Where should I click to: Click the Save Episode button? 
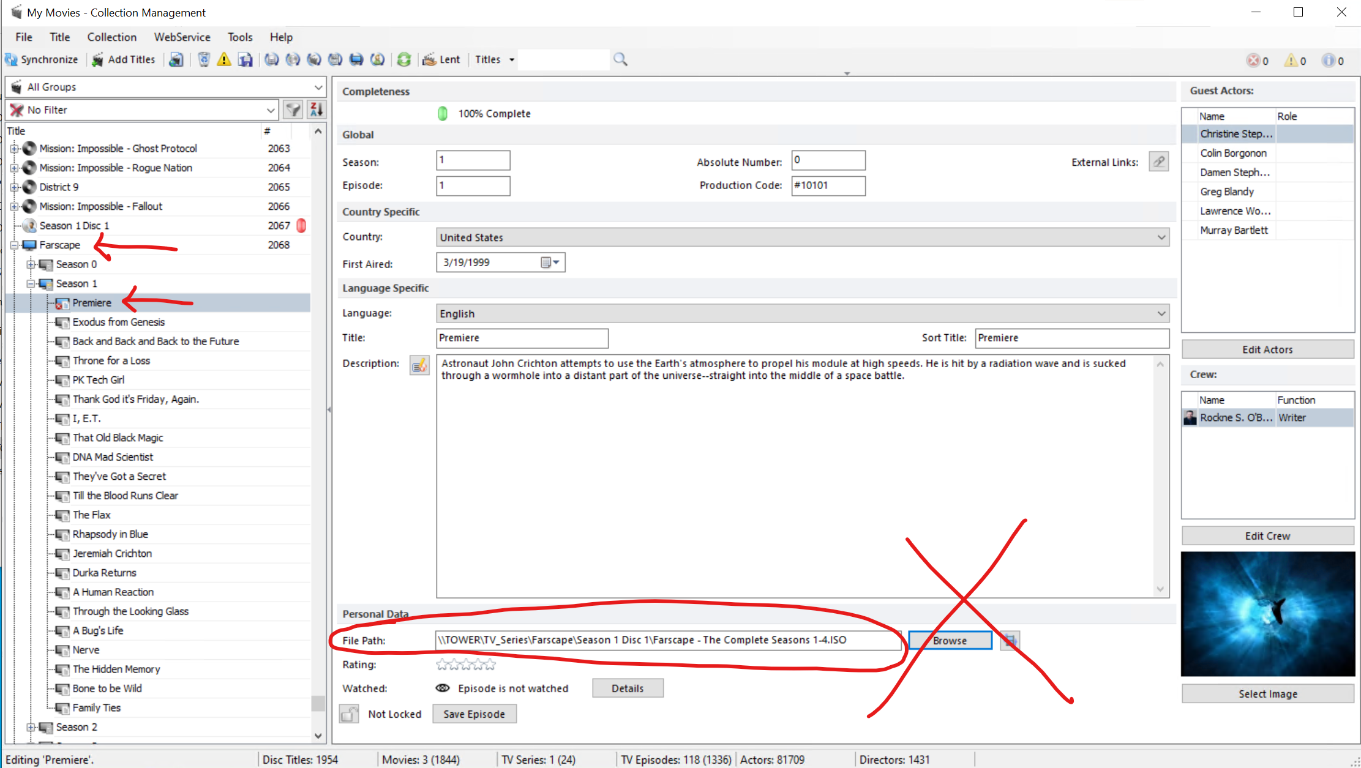pyautogui.click(x=474, y=714)
